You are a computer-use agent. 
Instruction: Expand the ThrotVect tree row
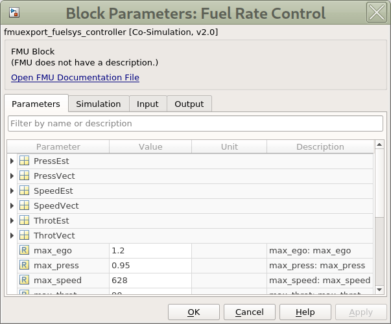(x=12, y=235)
